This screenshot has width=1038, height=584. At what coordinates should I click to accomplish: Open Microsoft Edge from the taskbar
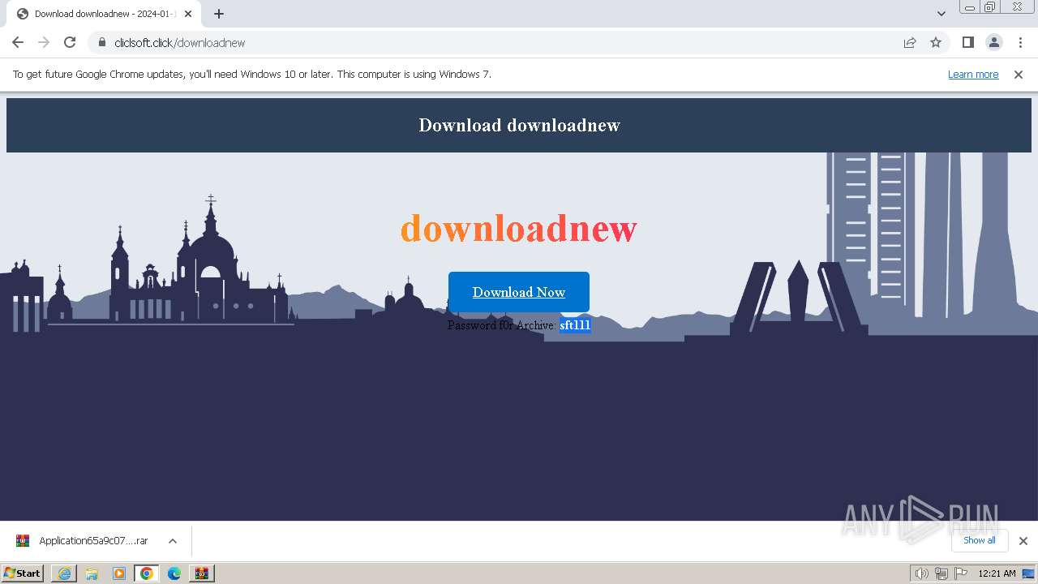point(174,573)
